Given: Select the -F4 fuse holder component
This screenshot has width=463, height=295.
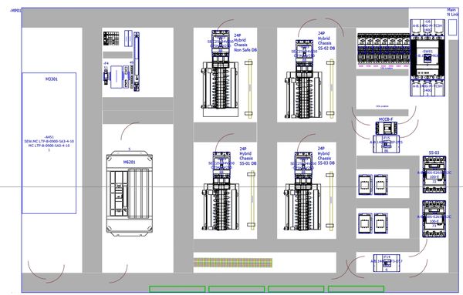Looking at the screenshot, I should point(106,77).
